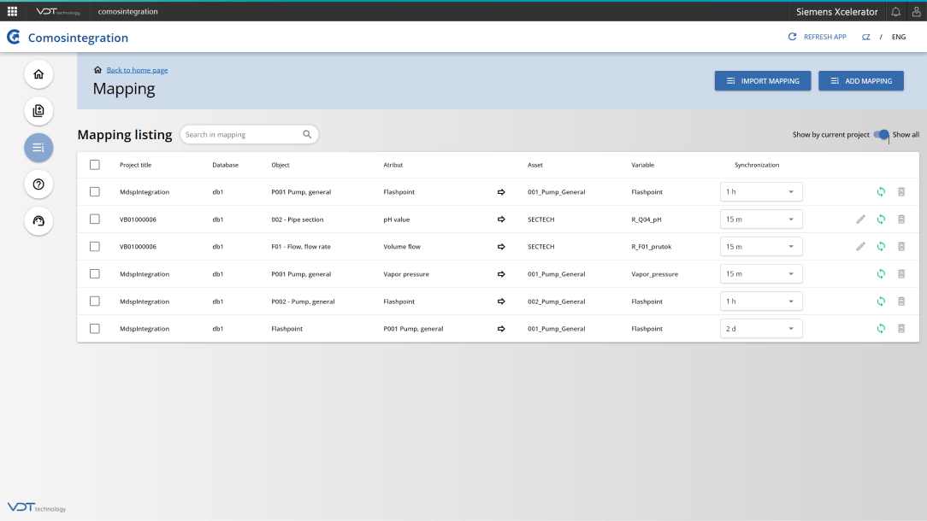
Task: Expand synchronization dropdown for R_Q04_pH row
Action: tap(761, 220)
